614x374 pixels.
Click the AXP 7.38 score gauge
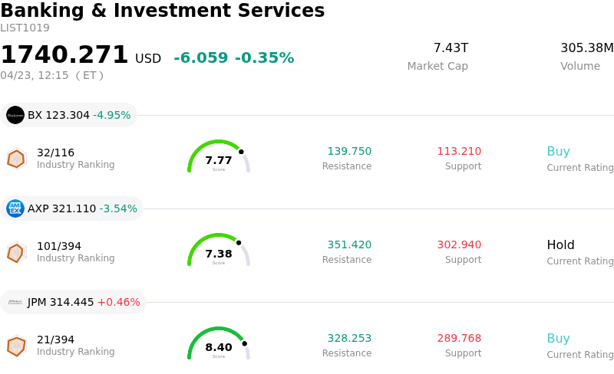click(219, 251)
